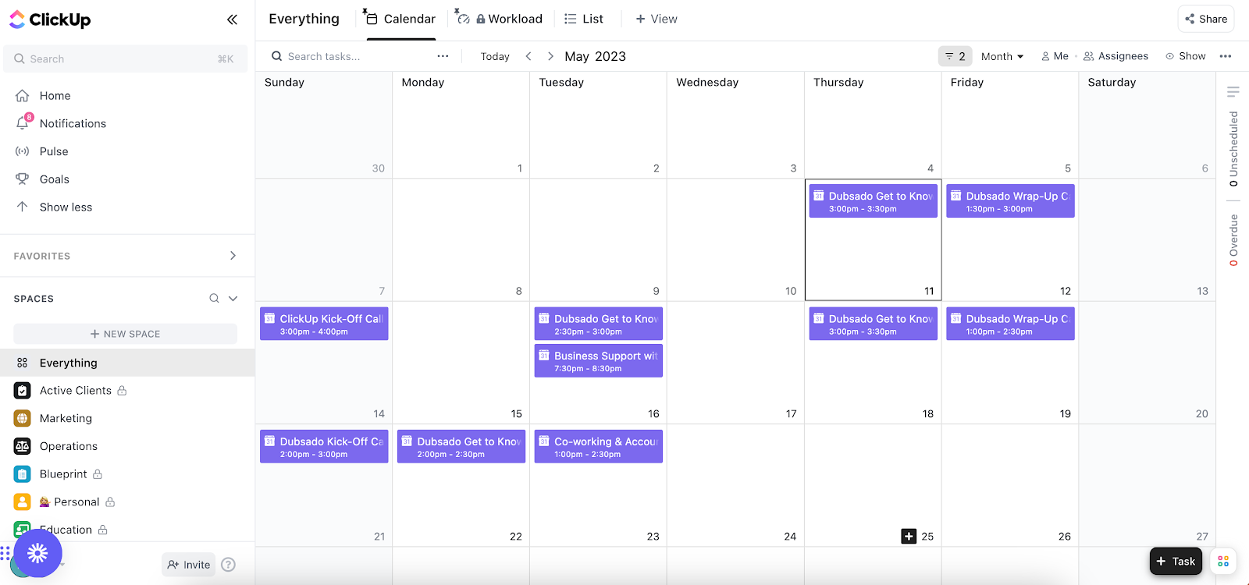Open the apps grid icon bottom right
This screenshot has height=585, width=1249.
coord(1223,561)
